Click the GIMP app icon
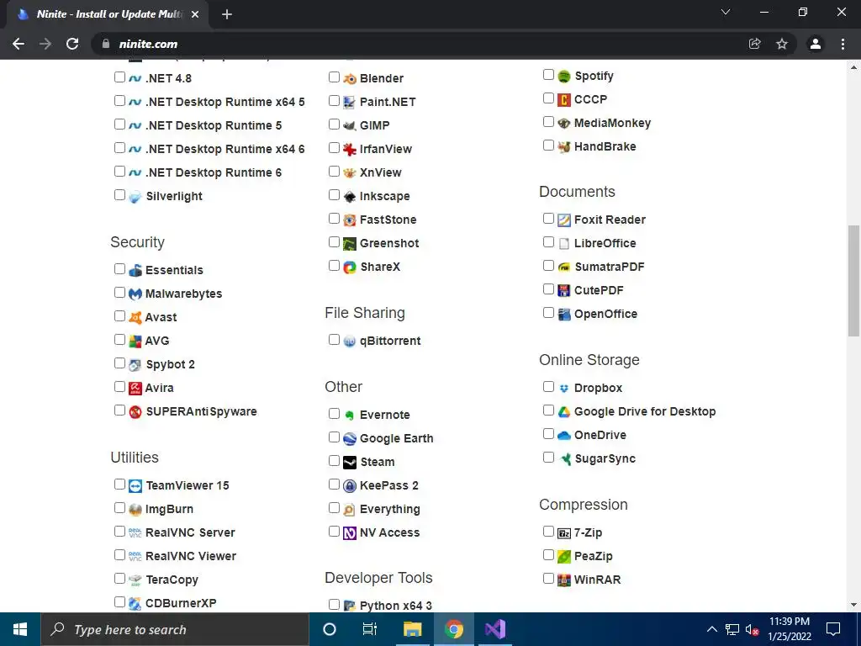Image resolution: width=861 pixels, height=646 pixels. pyautogui.click(x=350, y=126)
